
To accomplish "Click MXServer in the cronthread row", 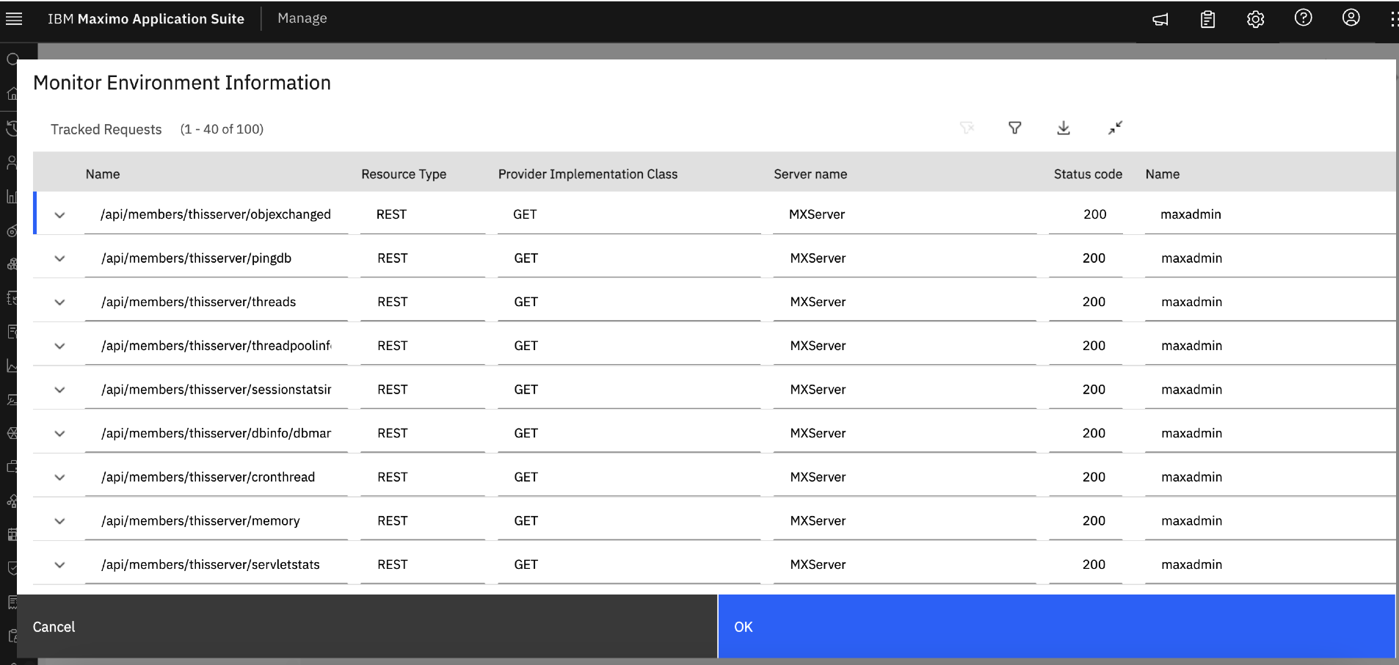I will tap(818, 477).
